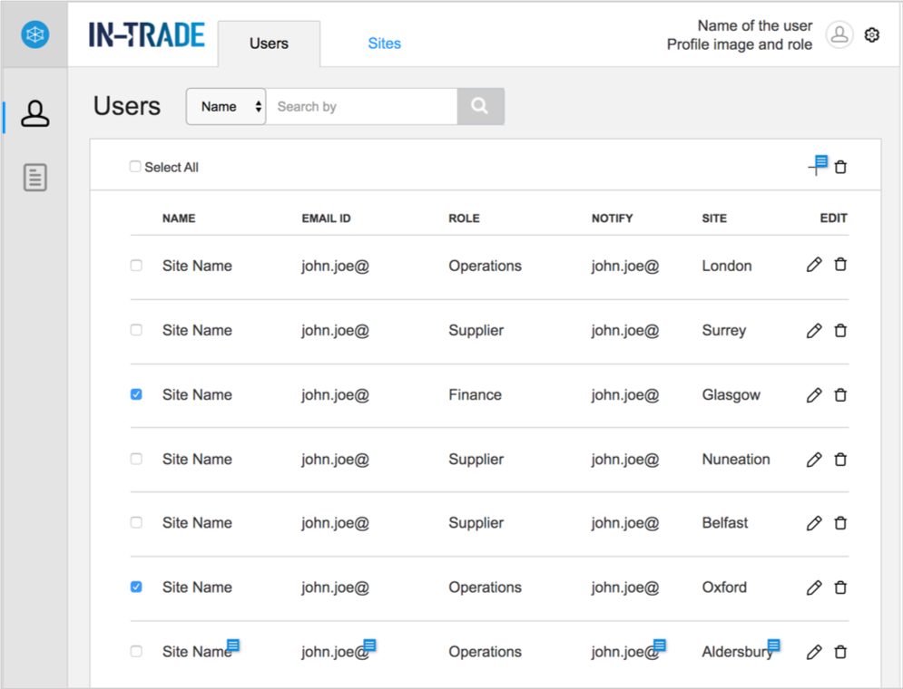The image size is (903, 689).
Task: Open note icon on last row's Site Name
Action: tap(233, 645)
